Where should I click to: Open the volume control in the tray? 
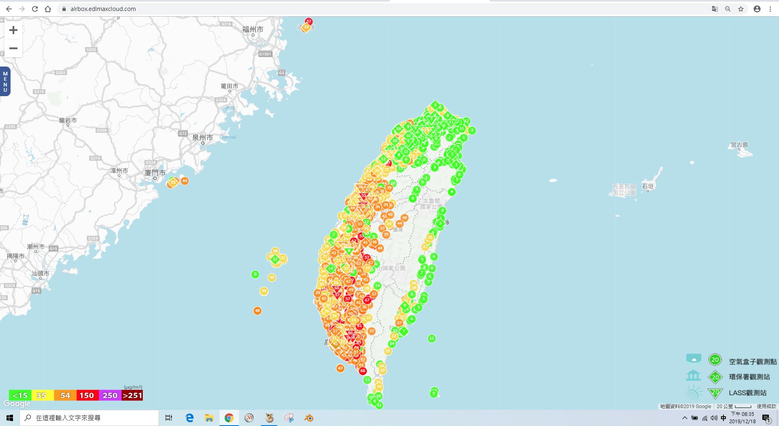714,418
